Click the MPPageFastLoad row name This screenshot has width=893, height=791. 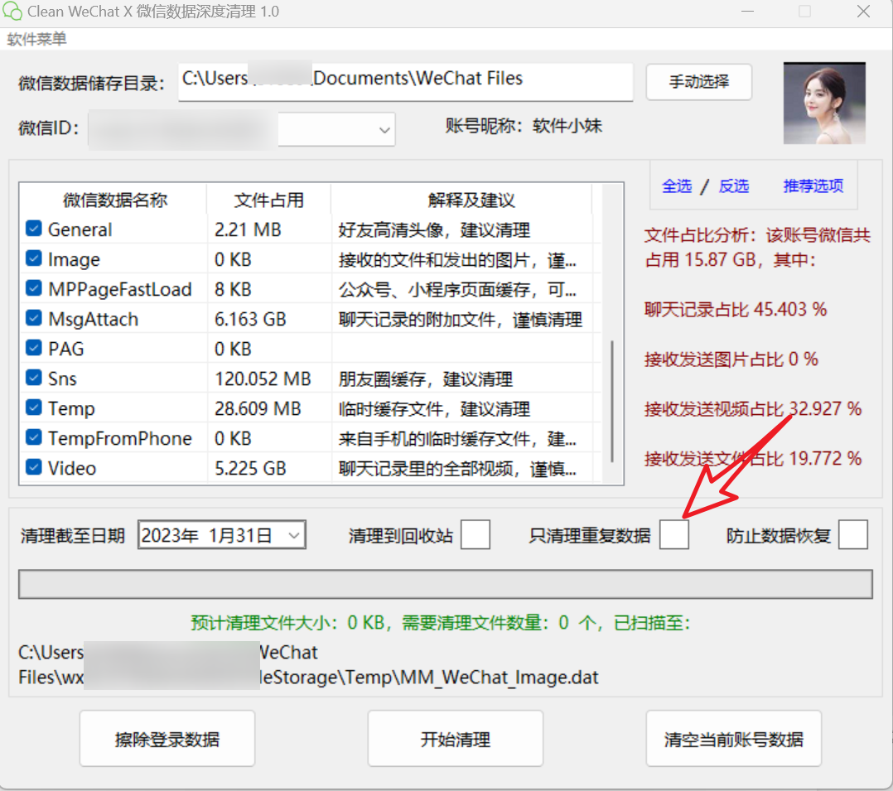(119, 289)
